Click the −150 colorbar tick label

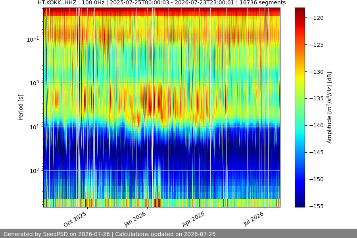(317, 179)
